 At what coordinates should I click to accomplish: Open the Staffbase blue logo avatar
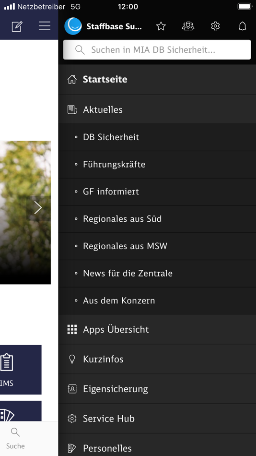pos(73,26)
